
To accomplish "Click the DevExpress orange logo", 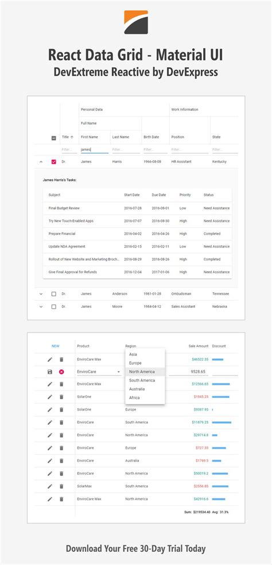I will point(136,22).
